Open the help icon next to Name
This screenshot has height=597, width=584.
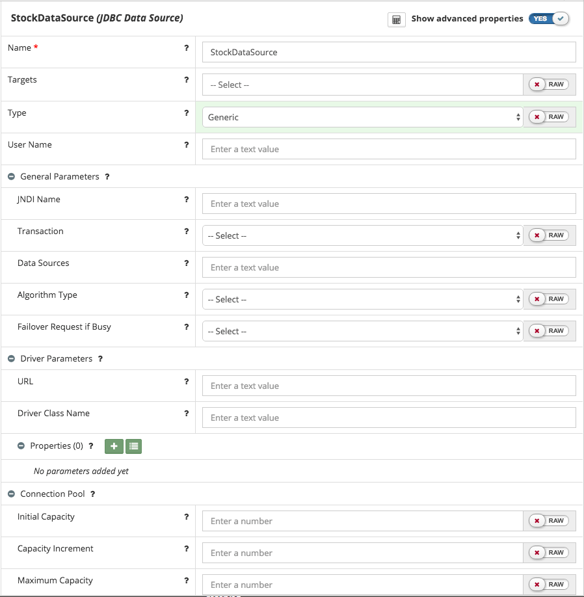point(187,48)
